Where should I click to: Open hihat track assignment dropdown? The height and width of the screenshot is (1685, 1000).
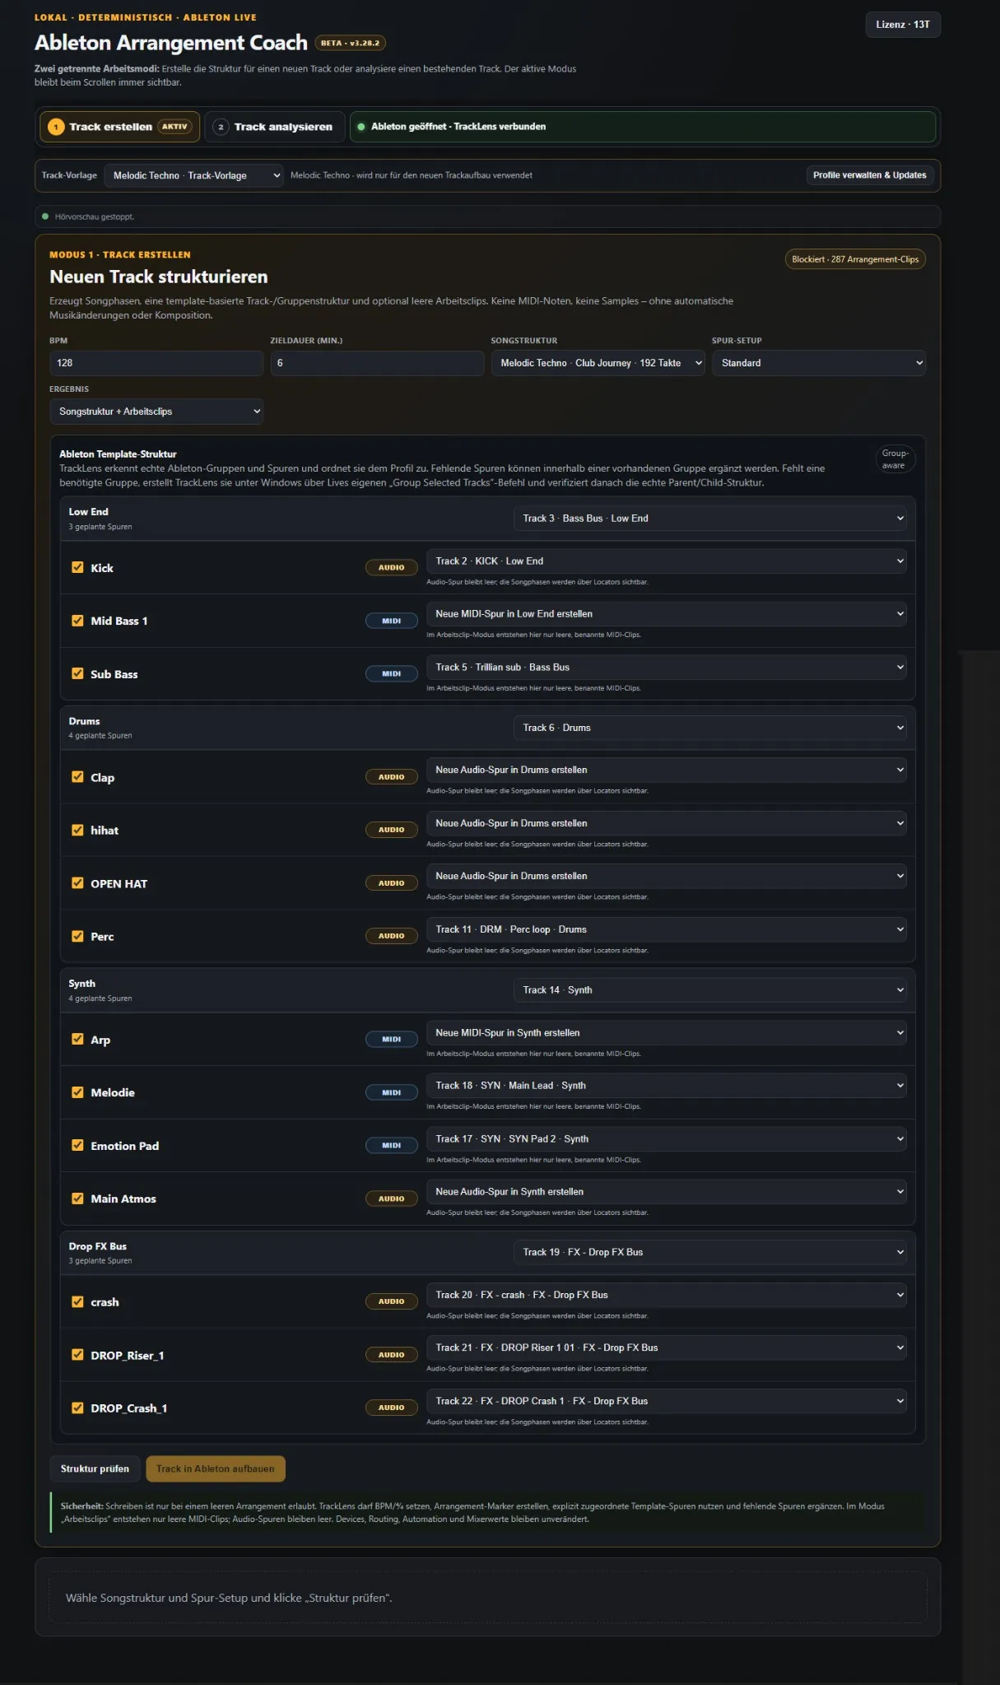click(667, 823)
